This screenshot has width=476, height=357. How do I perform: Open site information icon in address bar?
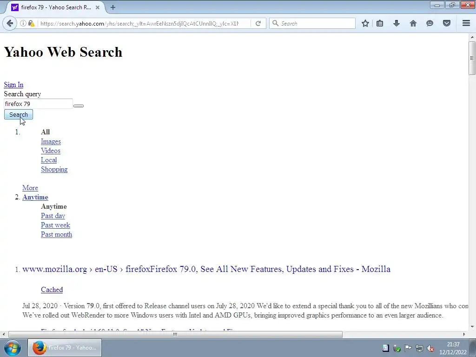point(23,23)
